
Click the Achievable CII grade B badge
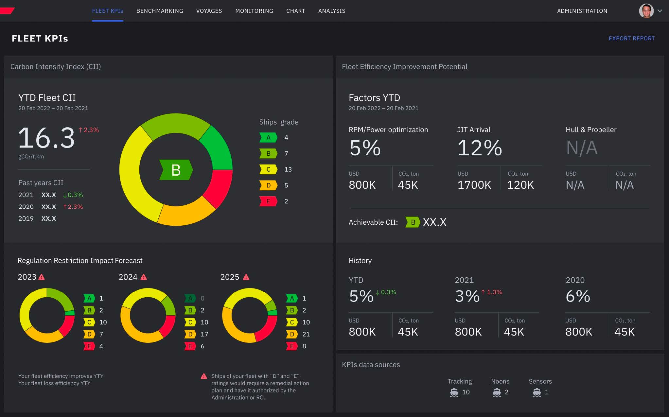pyautogui.click(x=412, y=222)
